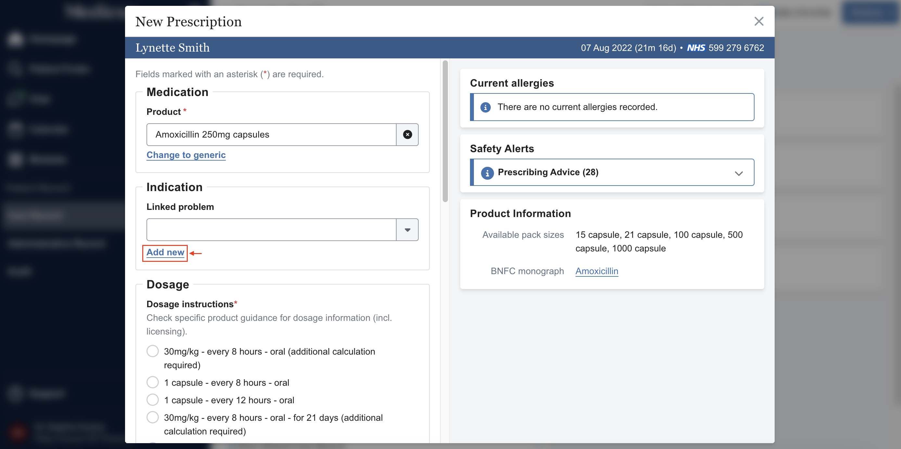Image resolution: width=901 pixels, height=449 pixels.
Task: Select 1 capsule every 8 hours option
Action: click(153, 382)
